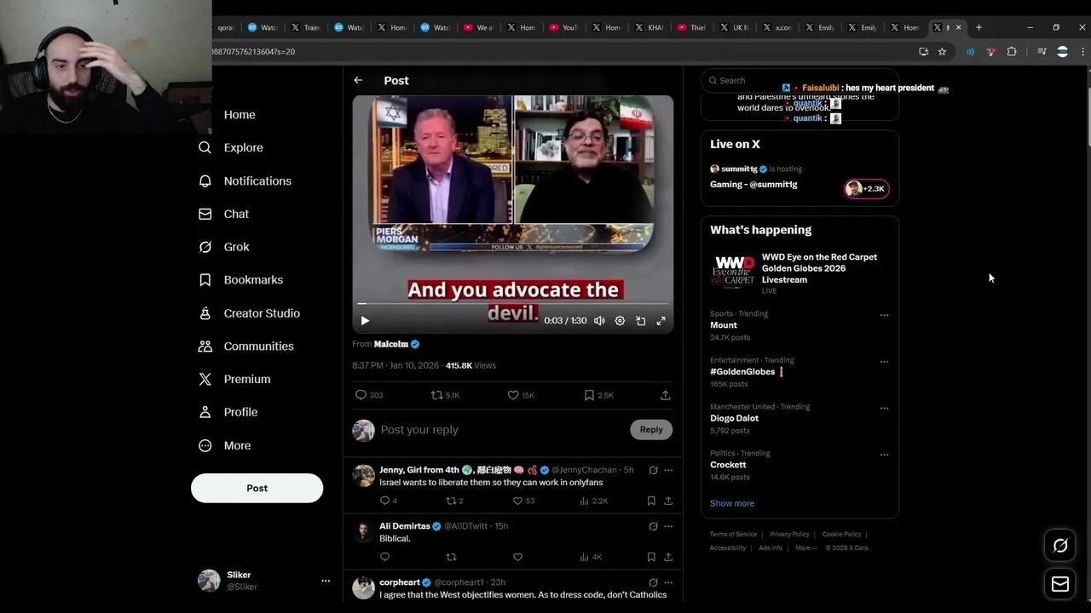Screen dimensions: 1091x613
Task: Open options for Mount trend
Action: point(884,315)
